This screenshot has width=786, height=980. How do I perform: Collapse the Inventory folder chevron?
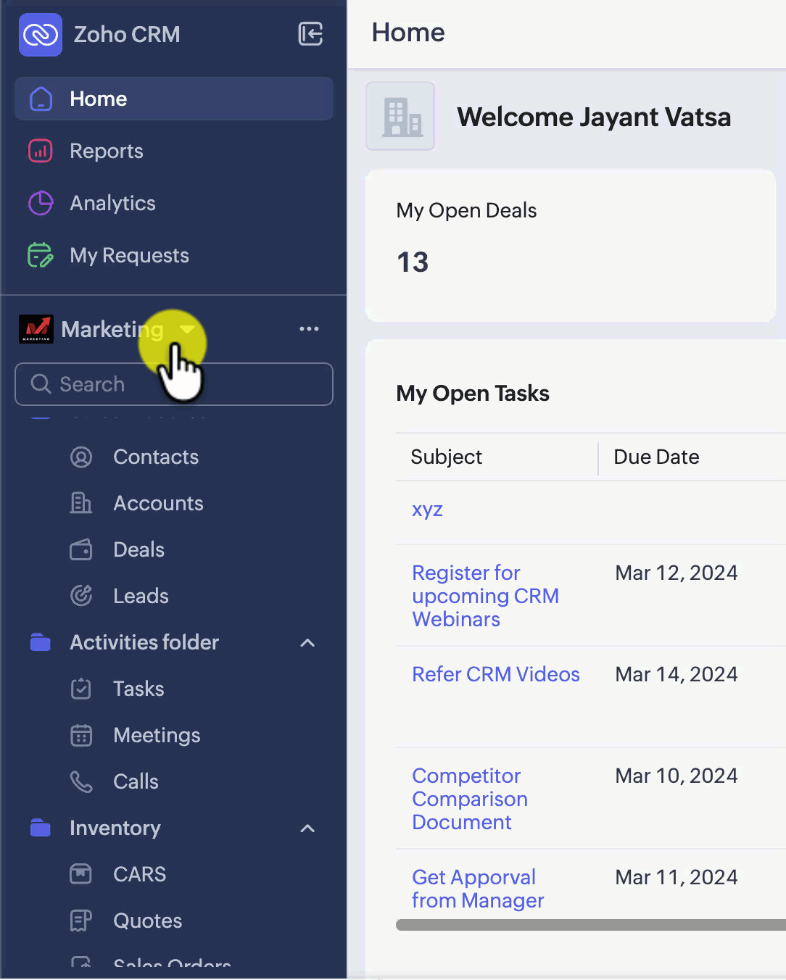307,829
